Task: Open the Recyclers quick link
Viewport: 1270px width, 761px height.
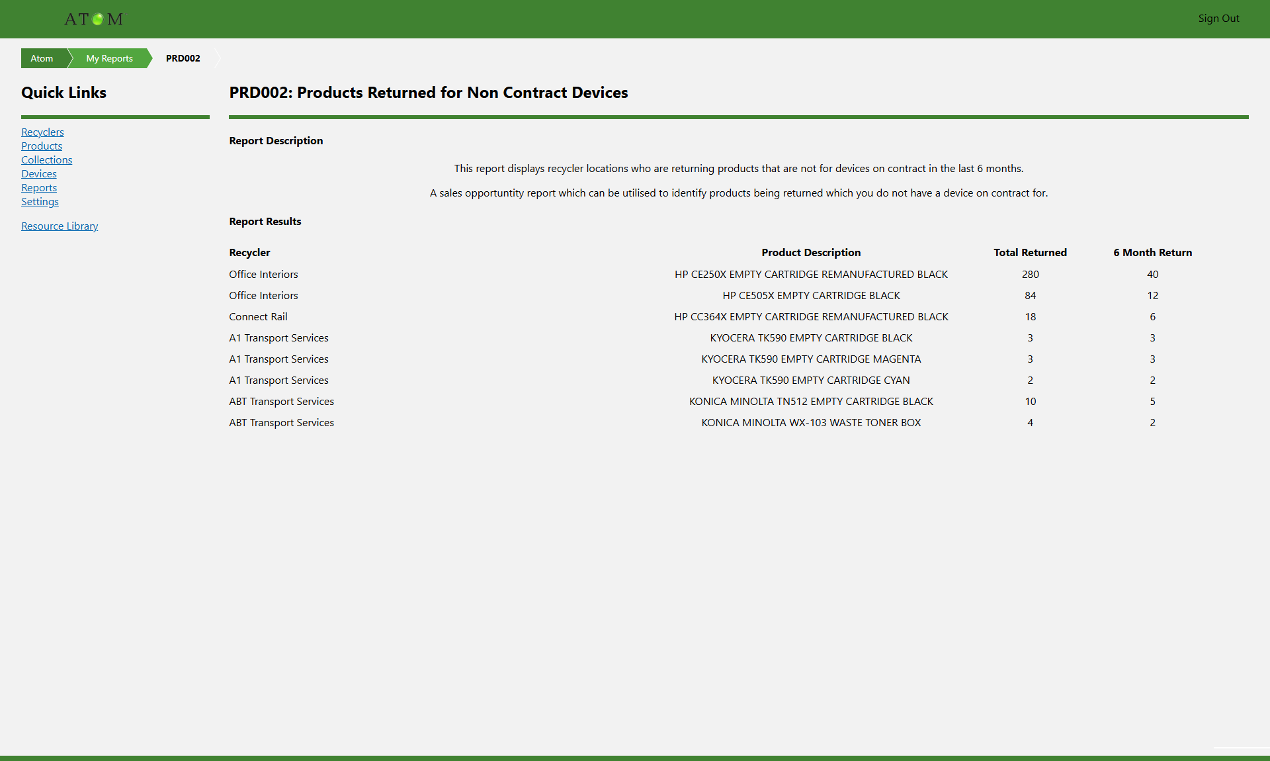Action: tap(42, 132)
